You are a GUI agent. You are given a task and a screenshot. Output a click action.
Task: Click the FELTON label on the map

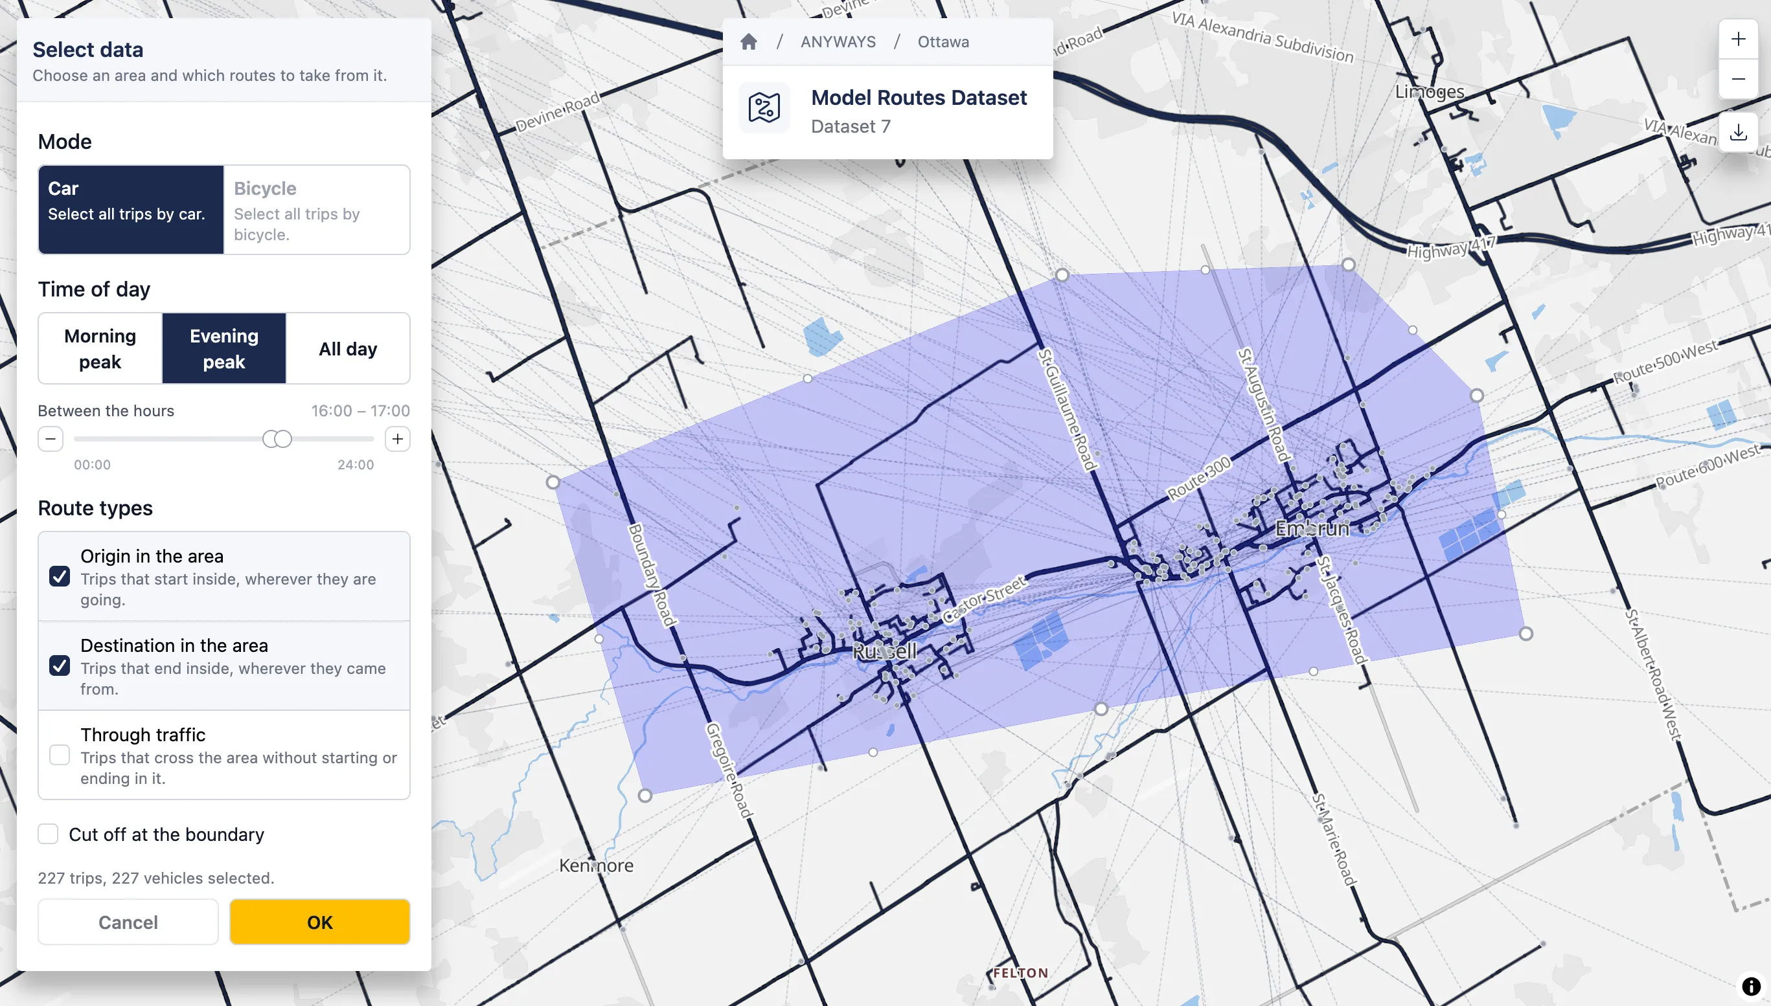coord(1020,973)
